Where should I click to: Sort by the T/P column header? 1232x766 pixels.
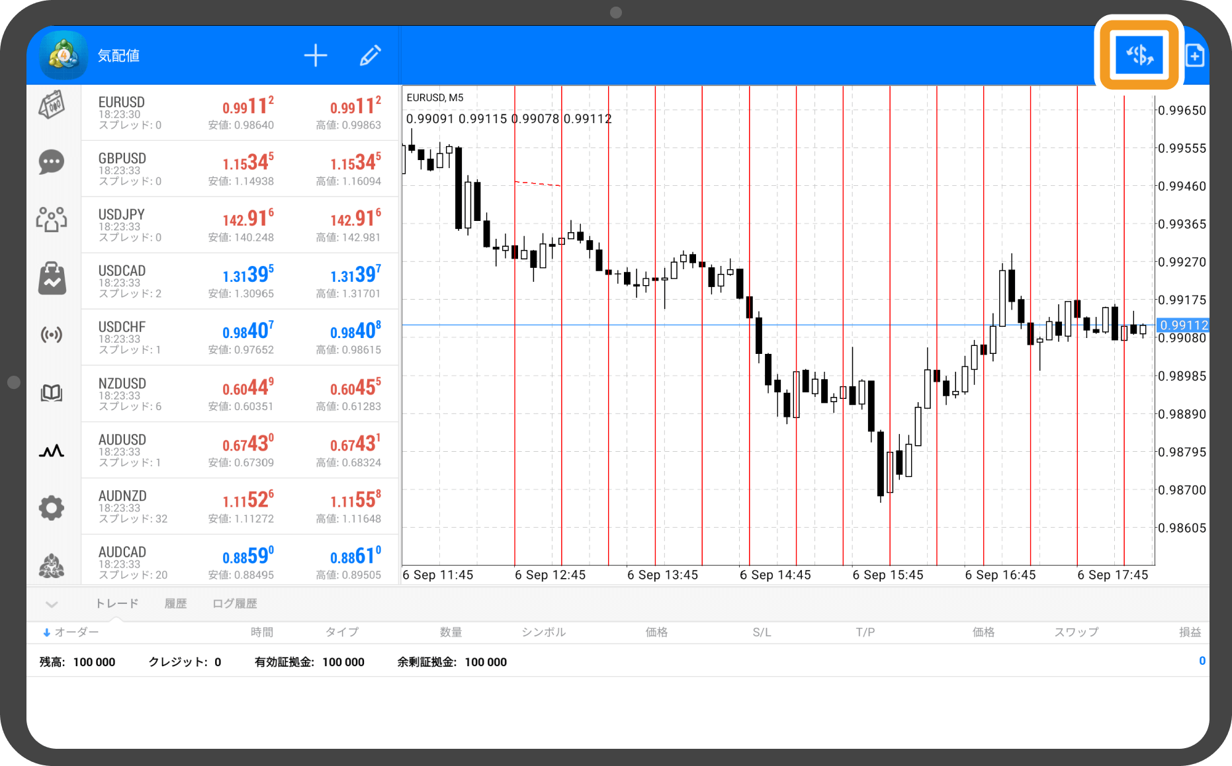[x=865, y=632]
